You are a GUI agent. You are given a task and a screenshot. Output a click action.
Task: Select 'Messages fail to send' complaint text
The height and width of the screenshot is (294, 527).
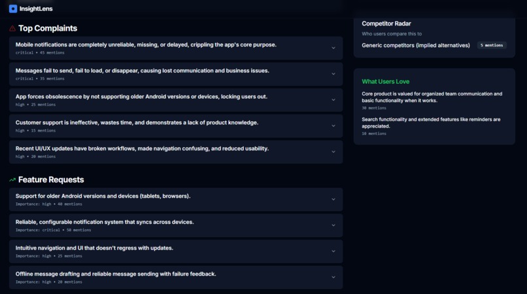142,71
